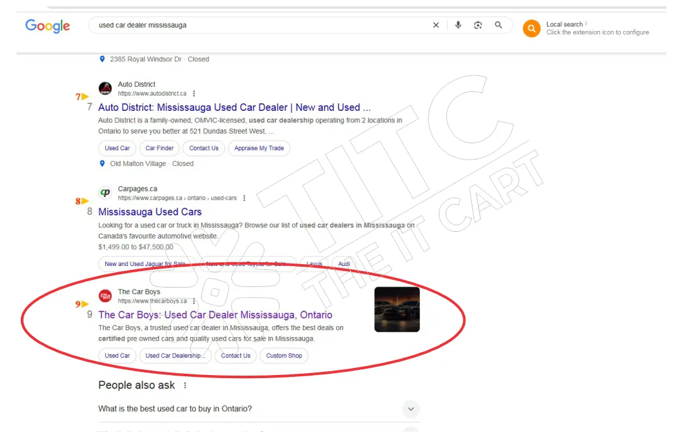Open The Car Boys car thumbnail image
Viewport: 693px width, 432px height.
click(x=397, y=309)
